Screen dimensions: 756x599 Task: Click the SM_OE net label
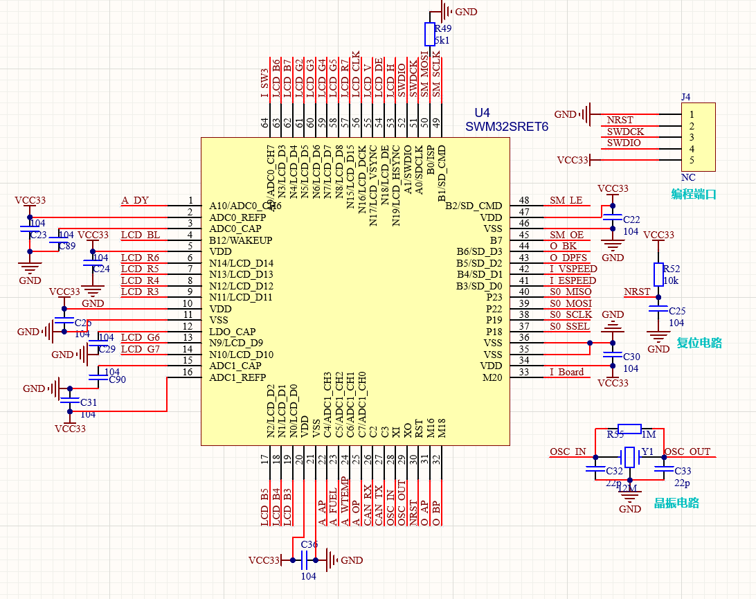[x=567, y=235]
